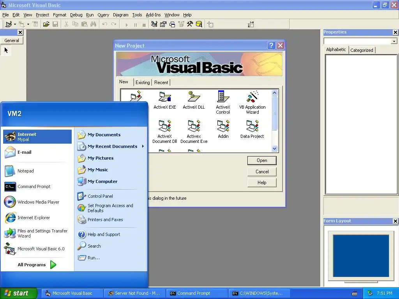Select the Alphabetic properties tab
This screenshot has height=299, width=399.
click(336, 49)
